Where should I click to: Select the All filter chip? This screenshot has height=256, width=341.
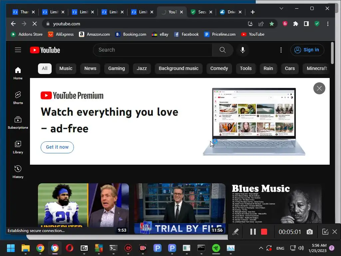[x=45, y=68]
